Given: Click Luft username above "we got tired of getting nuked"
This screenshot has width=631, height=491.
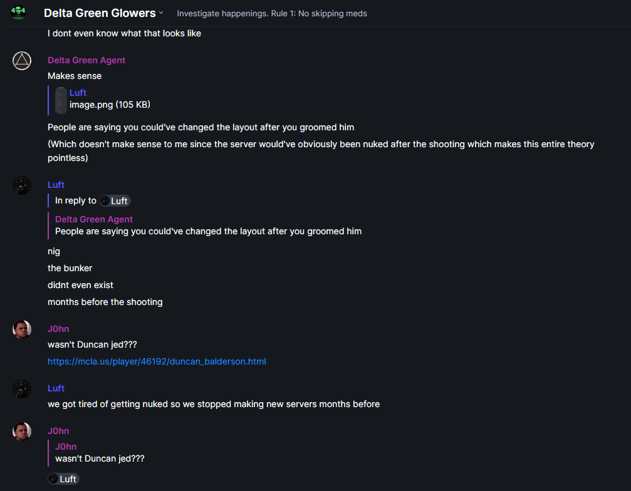Looking at the screenshot, I should tap(56, 388).
